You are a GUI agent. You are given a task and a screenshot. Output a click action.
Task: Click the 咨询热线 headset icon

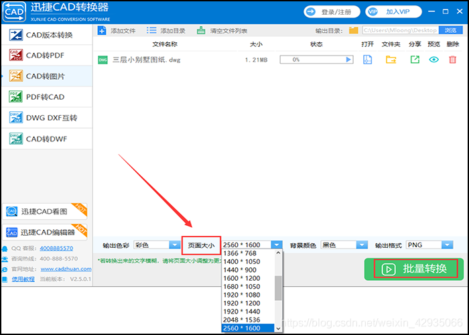[x=5, y=259]
